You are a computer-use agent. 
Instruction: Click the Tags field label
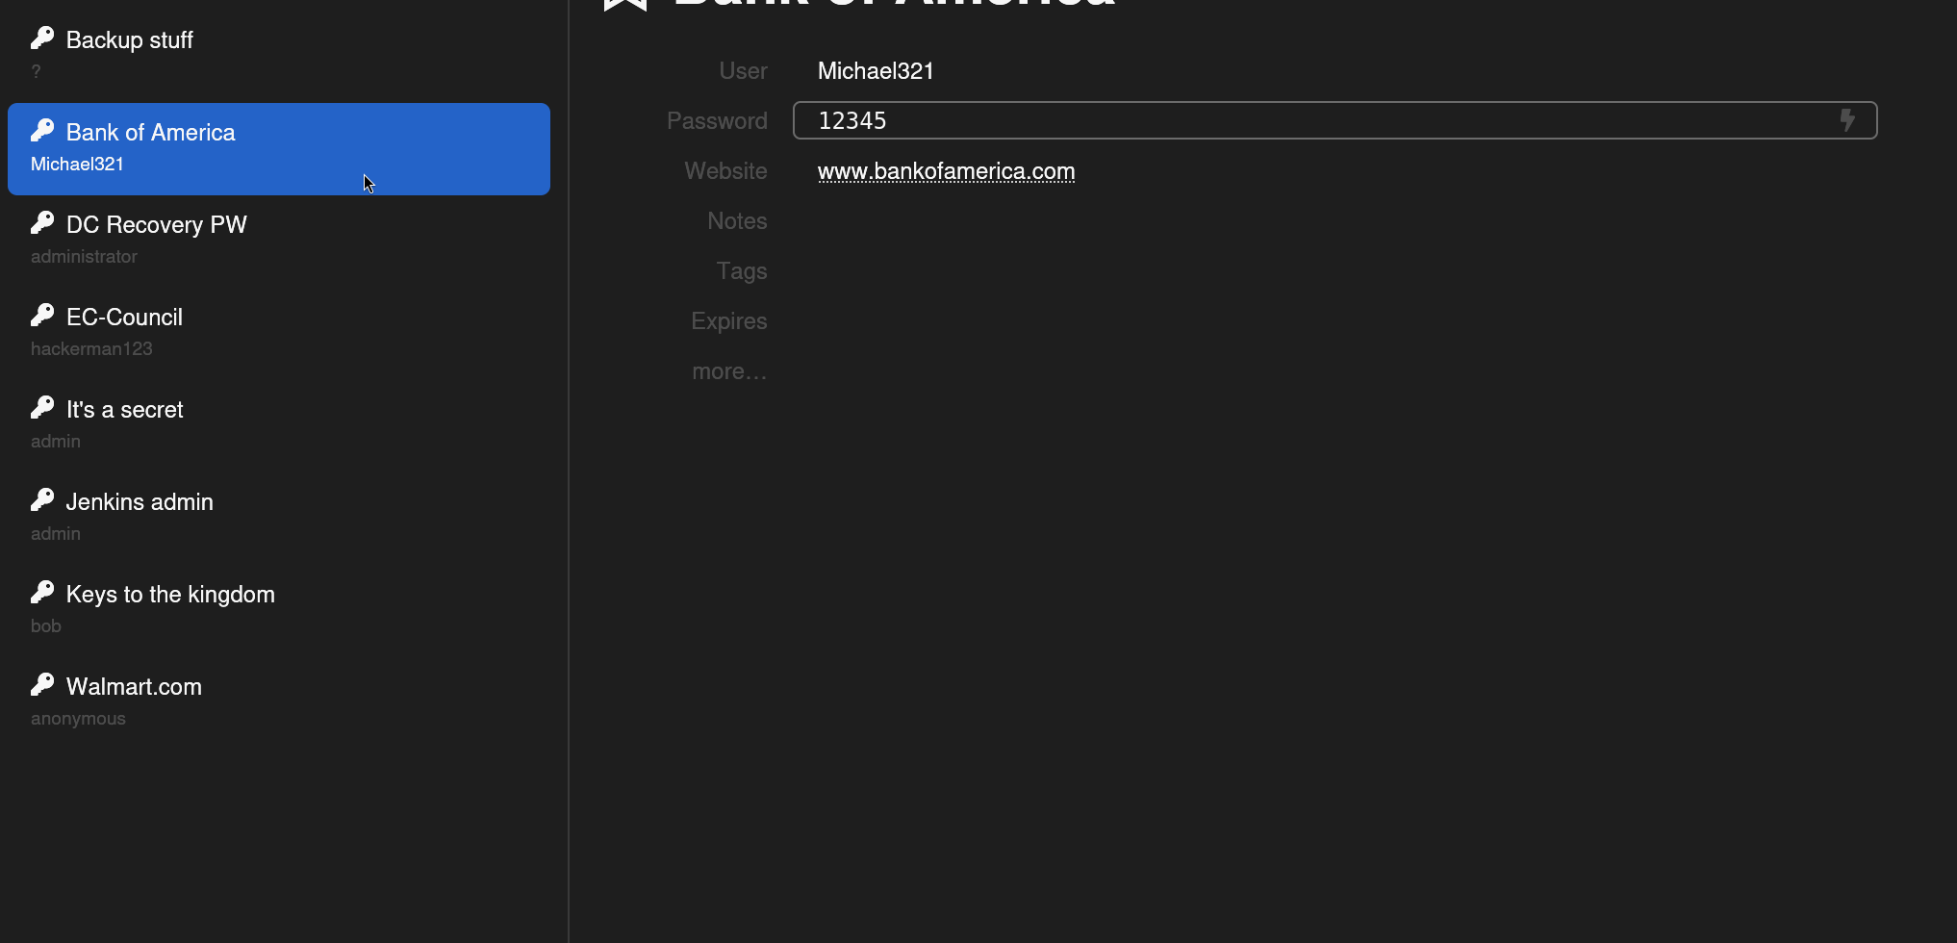742,271
